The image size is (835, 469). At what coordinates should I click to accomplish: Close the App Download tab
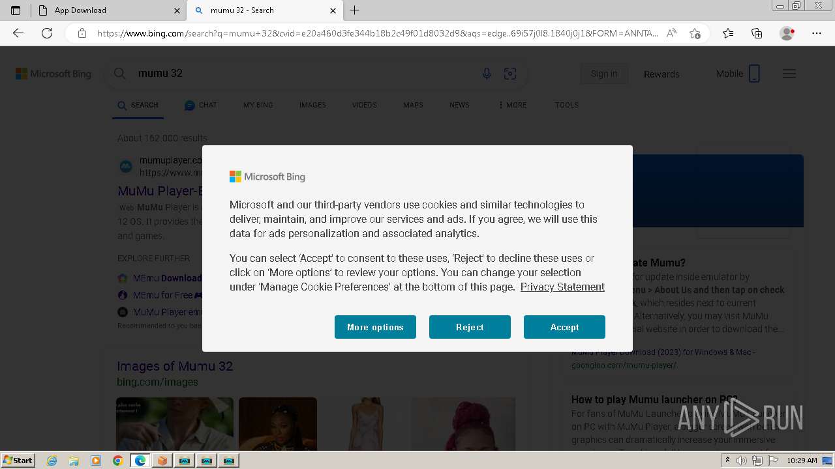tap(177, 10)
